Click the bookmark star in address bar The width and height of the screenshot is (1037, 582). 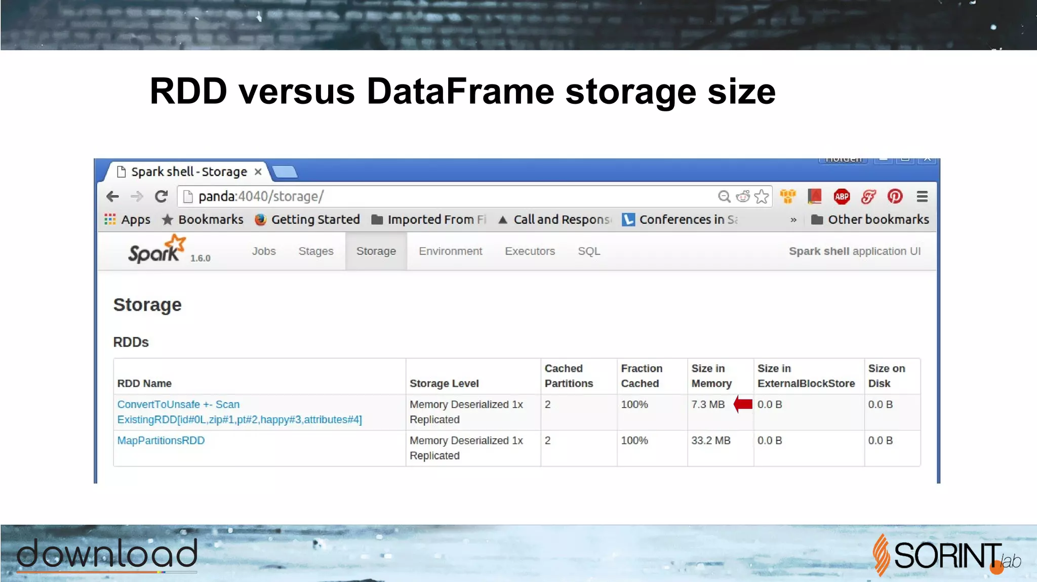pos(761,196)
